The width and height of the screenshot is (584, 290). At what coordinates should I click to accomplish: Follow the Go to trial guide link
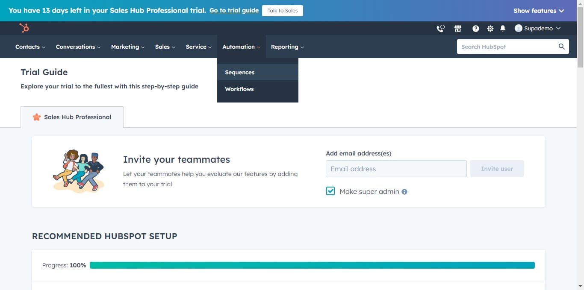(x=234, y=10)
